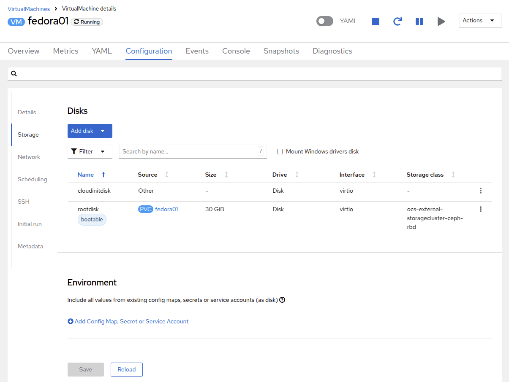Open the fedora01 PVC link

pyautogui.click(x=166, y=209)
